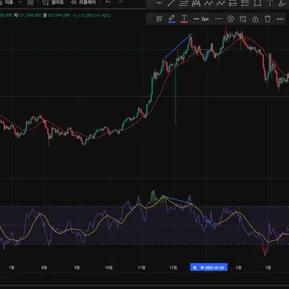Screen dimensions: 289x289
Task: Open more options three-dots menu
Action: (280, 19)
